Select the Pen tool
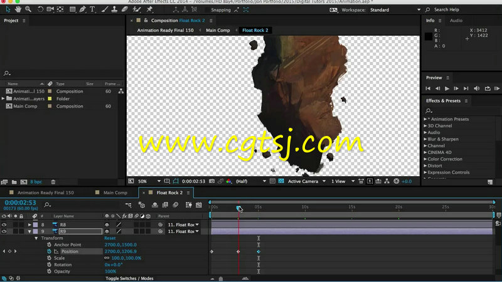This screenshot has height=282, width=502. coord(83,9)
